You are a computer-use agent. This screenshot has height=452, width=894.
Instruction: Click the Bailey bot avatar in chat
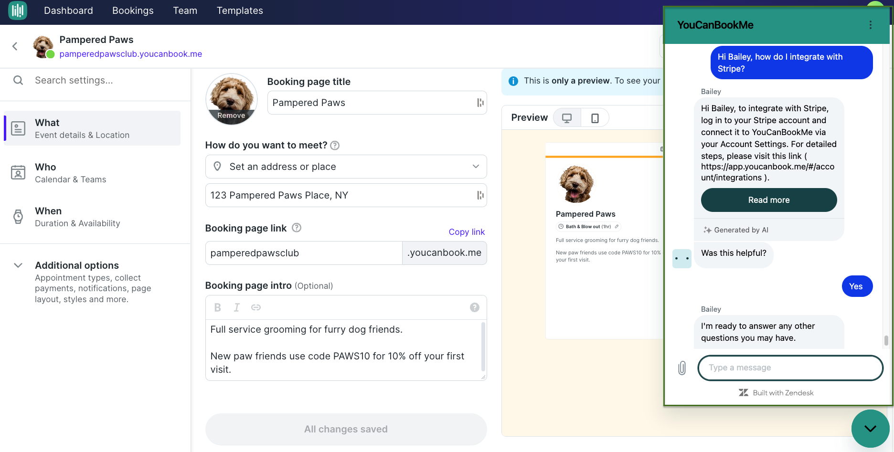coord(681,258)
